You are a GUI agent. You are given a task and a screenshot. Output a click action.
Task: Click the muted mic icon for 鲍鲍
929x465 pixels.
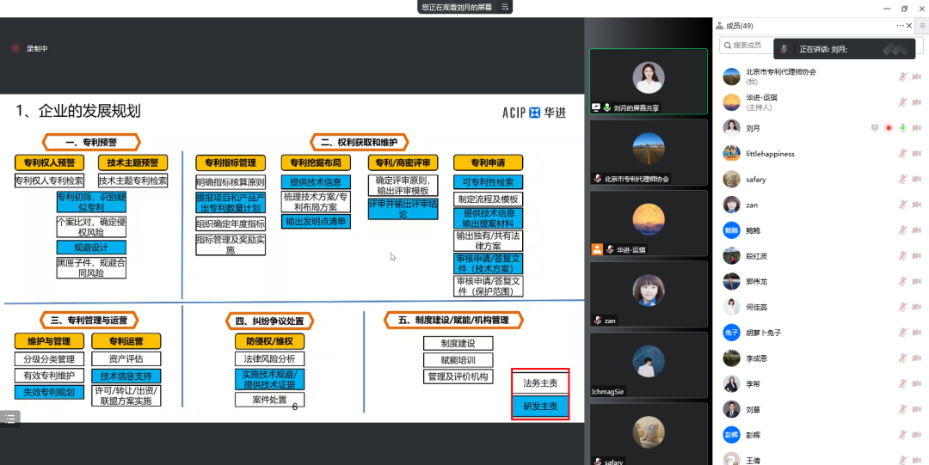[x=902, y=229]
